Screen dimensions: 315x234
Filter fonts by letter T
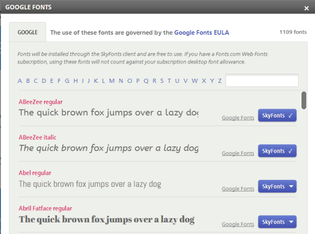tap(170, 81)
